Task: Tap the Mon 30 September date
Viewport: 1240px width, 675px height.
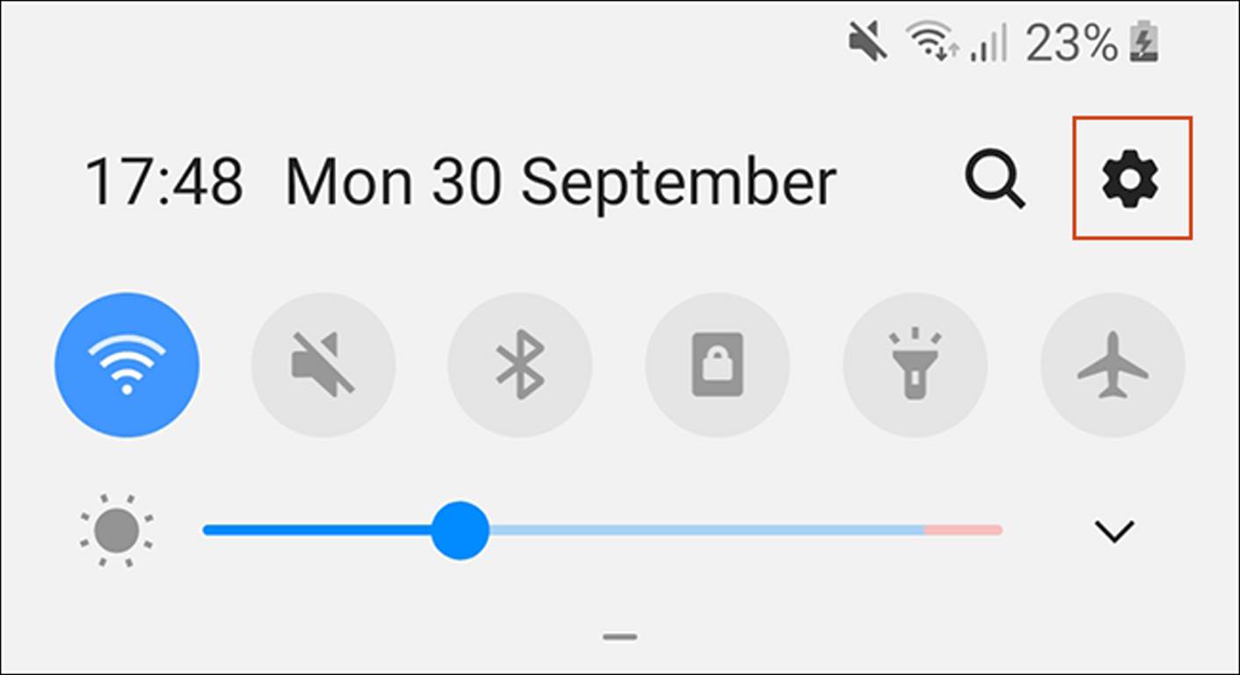Action: coord(560,184)
